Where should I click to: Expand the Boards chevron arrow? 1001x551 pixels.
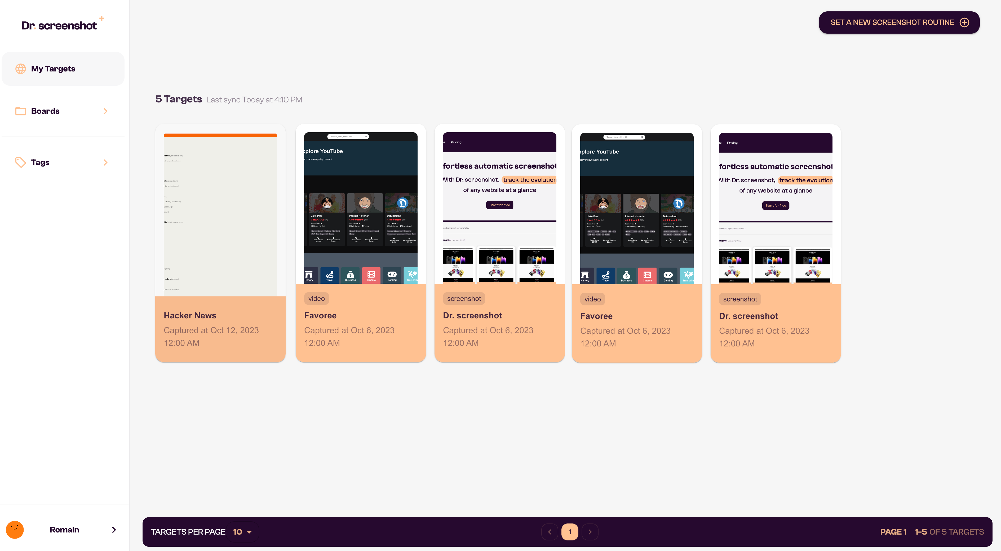click(x=105, y=111)
